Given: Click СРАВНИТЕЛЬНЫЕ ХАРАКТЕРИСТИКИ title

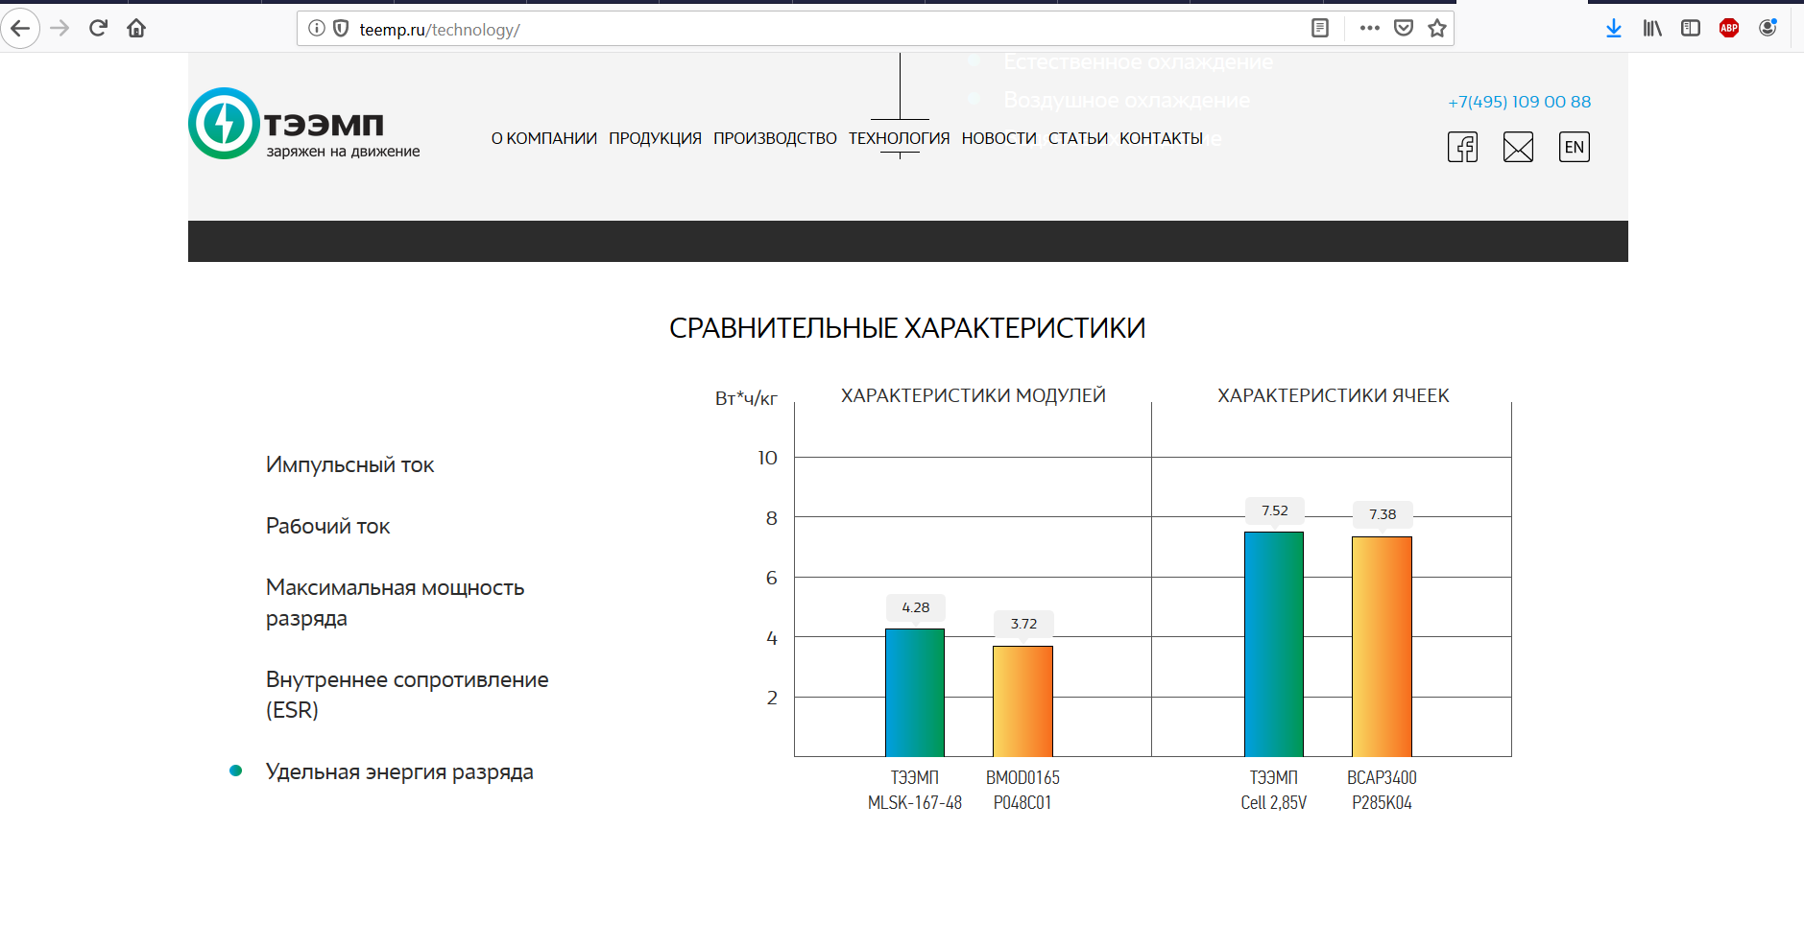Looking at the screenshot, I should 907,328.
